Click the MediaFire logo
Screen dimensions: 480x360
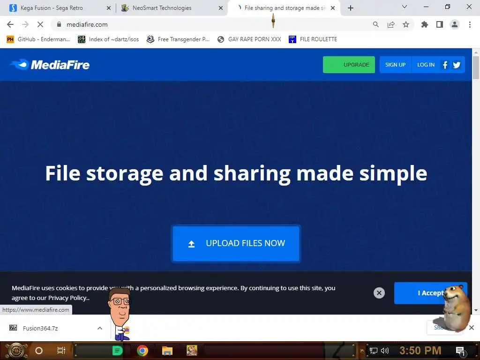click(50, 65)
